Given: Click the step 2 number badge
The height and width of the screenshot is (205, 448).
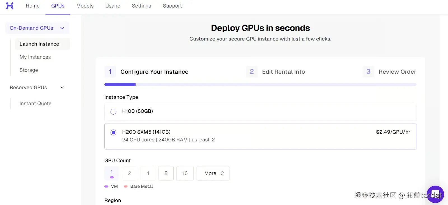Looking at the screenshot, I should click(x=252, y=72).
